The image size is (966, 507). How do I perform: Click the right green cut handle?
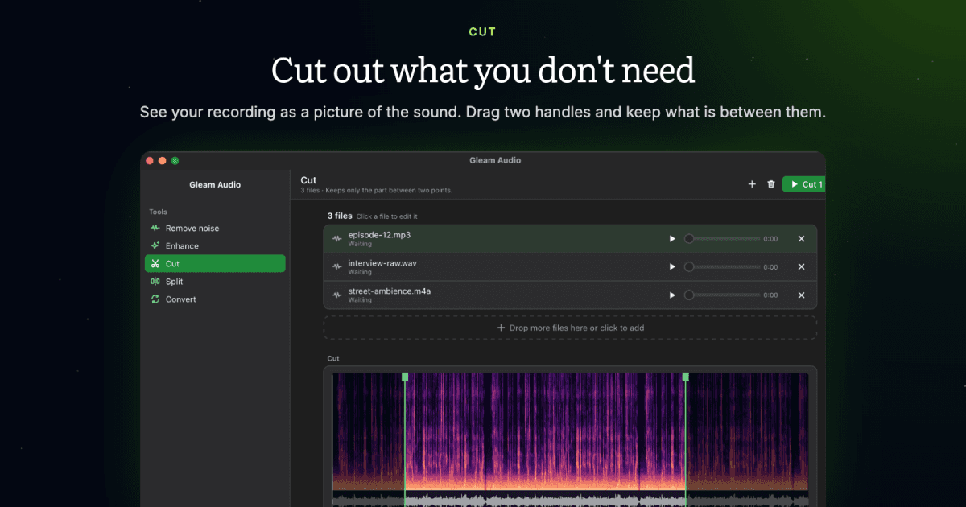pos(686,377)
